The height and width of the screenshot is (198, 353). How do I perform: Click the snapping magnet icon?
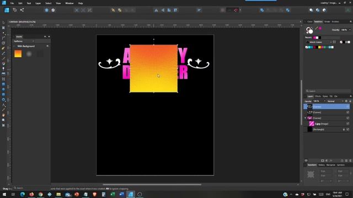click(236, 10)
